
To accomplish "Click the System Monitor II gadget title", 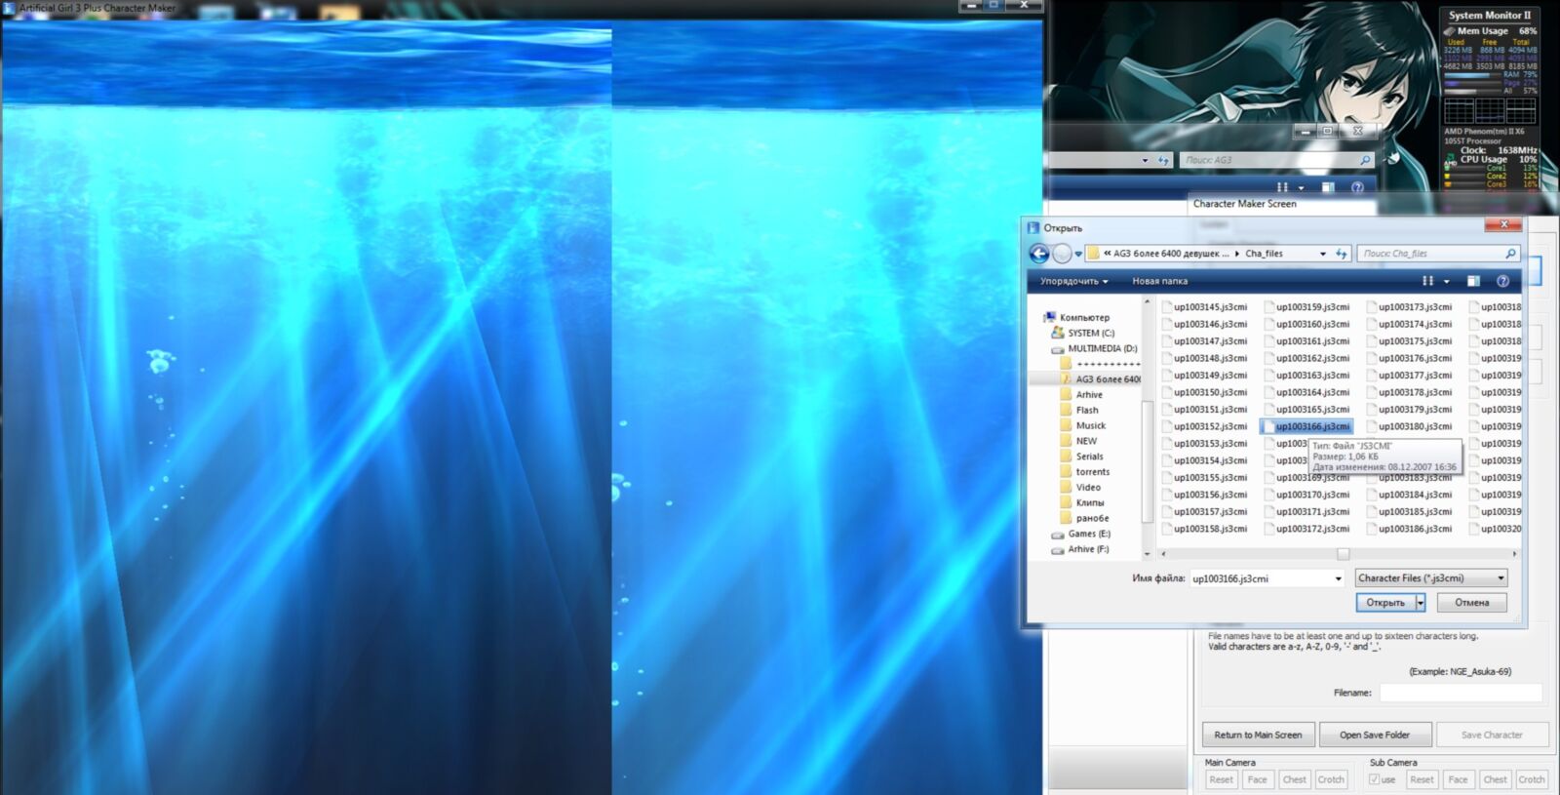I will 1489,16.
